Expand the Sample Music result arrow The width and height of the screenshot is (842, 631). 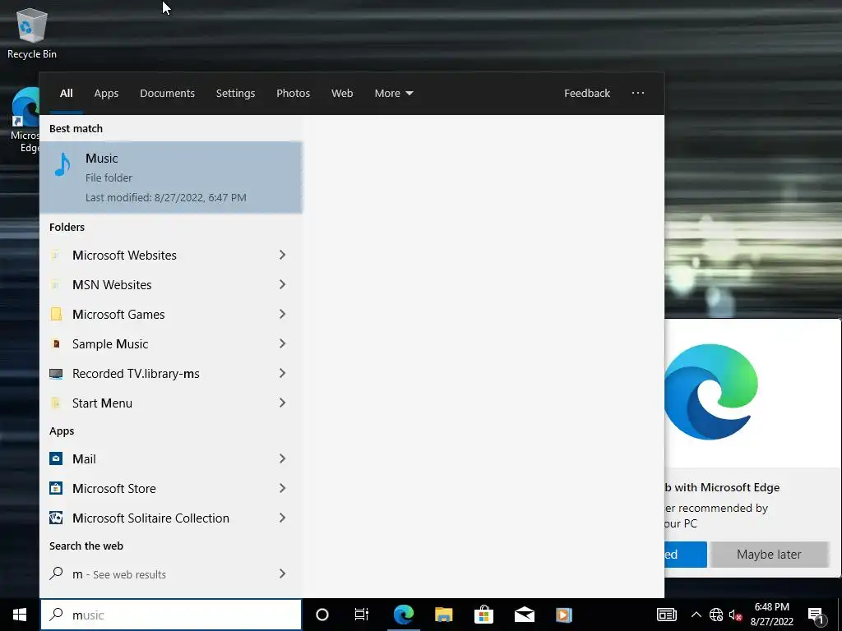point(283,343)
